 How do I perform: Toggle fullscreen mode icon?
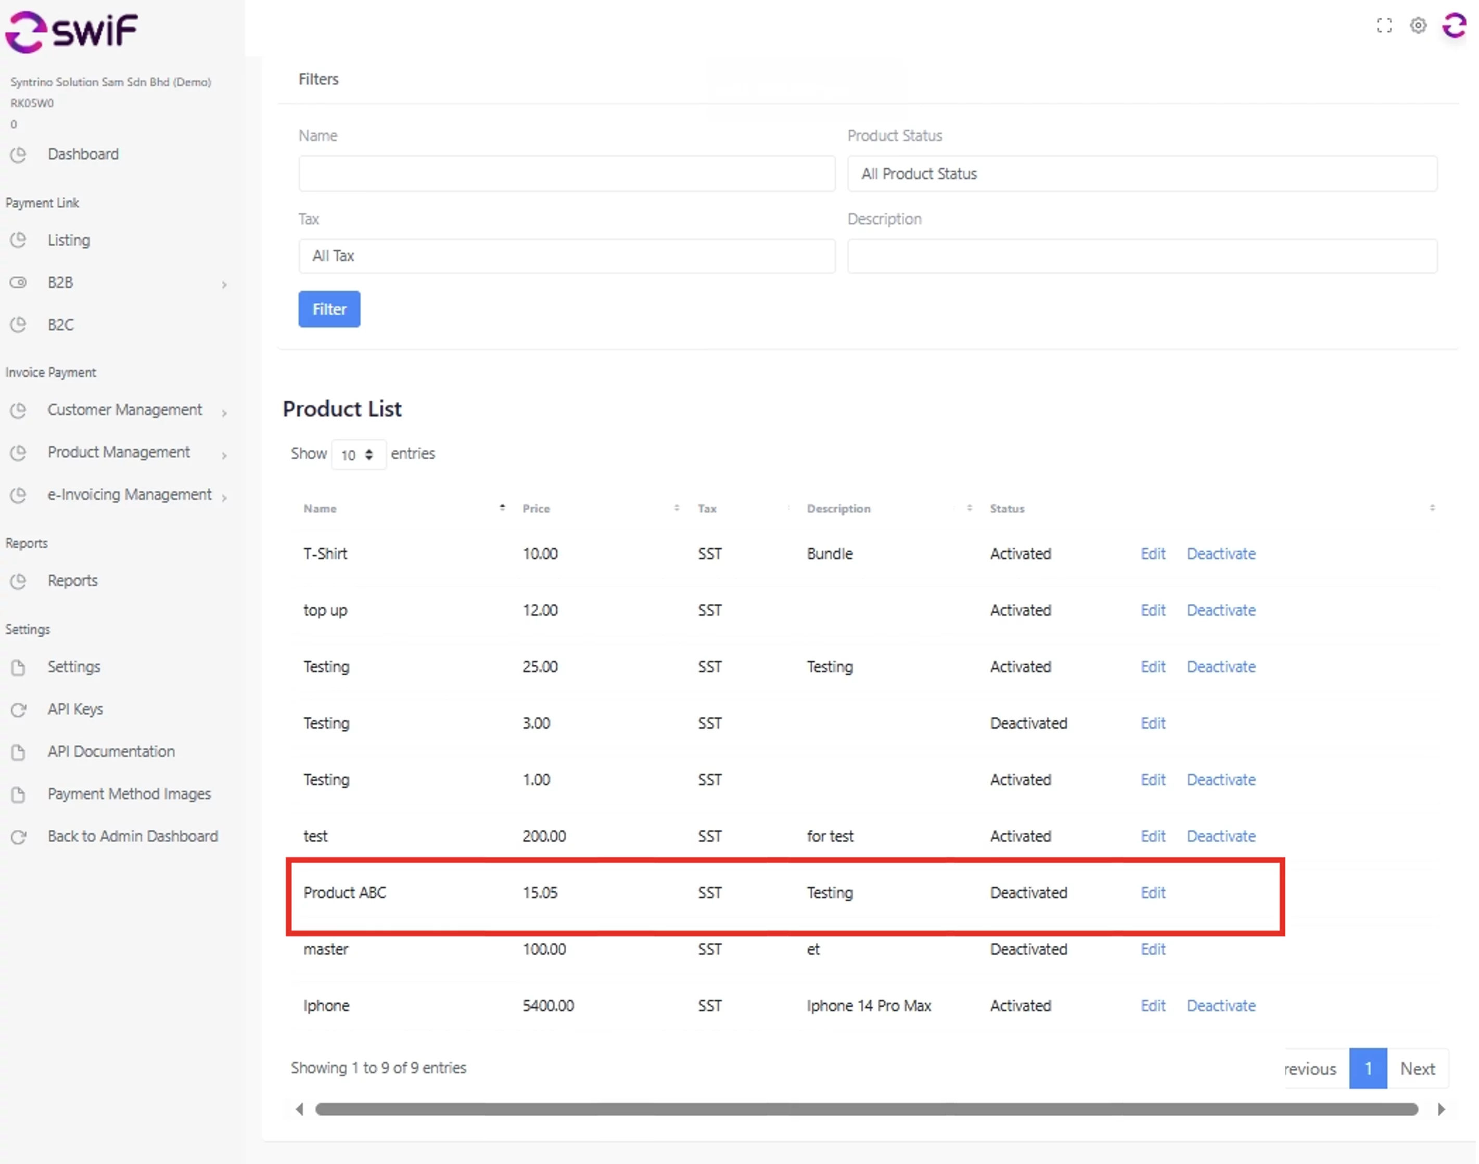tap(1384, 26)
